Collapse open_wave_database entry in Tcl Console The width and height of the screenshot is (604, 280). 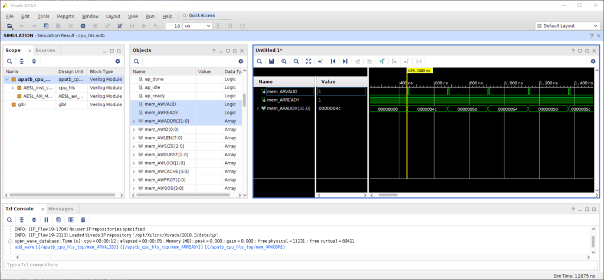[11, 241]
